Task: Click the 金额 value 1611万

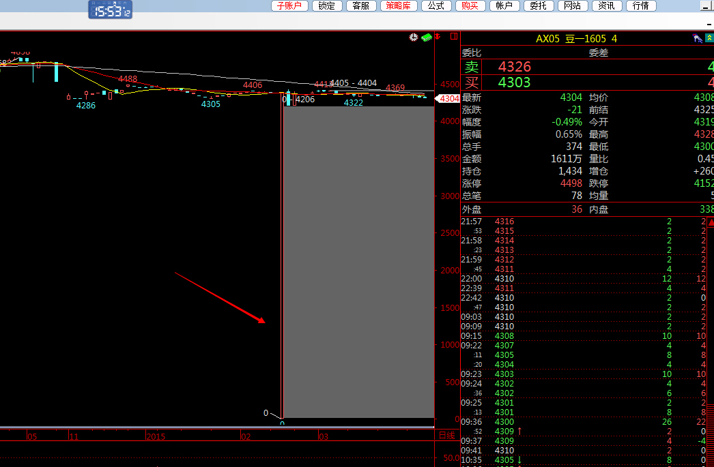Action: [567, 159]
